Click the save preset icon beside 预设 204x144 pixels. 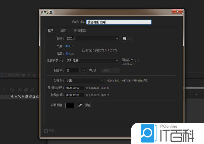click(124, 39)
